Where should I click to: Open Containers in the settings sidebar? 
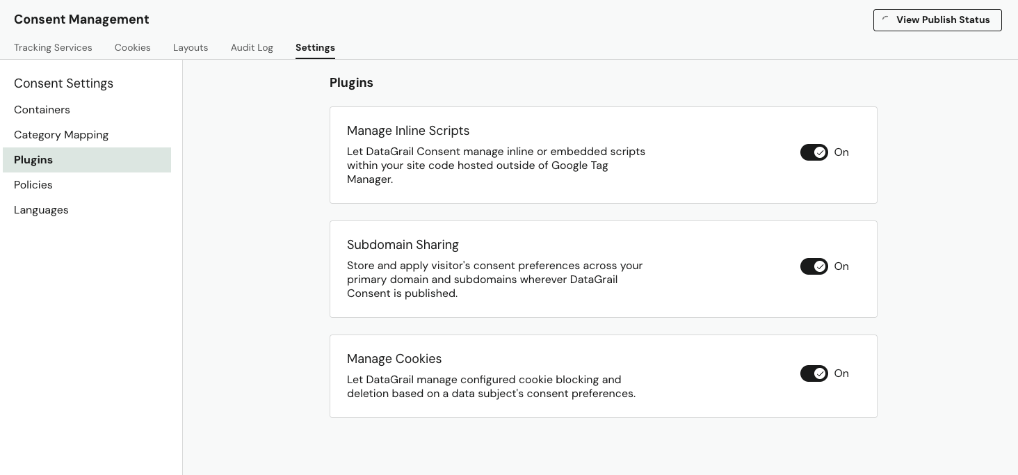(x=42, y=110)
